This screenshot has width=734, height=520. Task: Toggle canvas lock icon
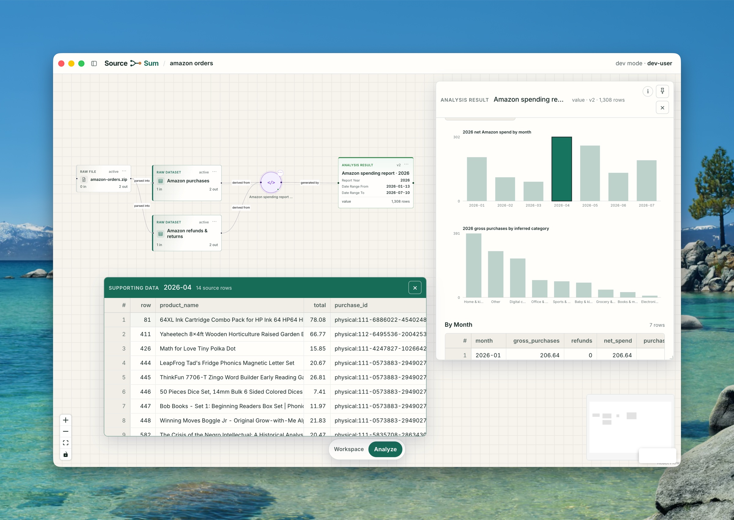[66, 454]
